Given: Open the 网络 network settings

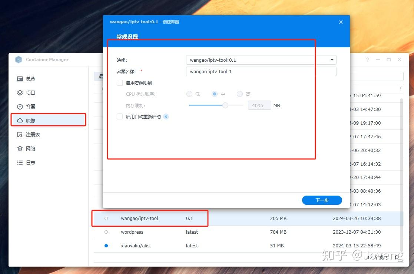Looking at the screenshot, I should click(30, 148).
